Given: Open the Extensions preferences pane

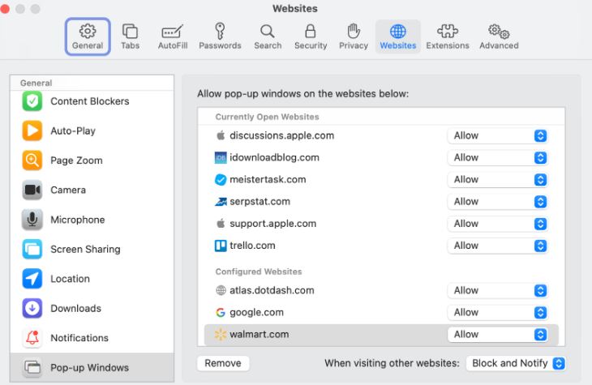Looking at the screenshot, I should pos(448,36).
